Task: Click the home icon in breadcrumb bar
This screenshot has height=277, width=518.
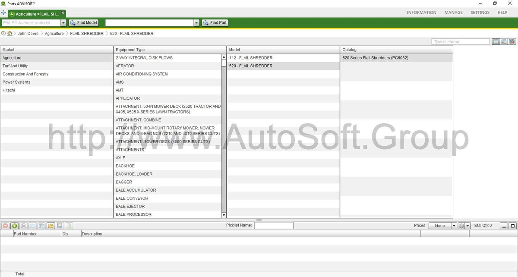Action: (x=10, y=33)
